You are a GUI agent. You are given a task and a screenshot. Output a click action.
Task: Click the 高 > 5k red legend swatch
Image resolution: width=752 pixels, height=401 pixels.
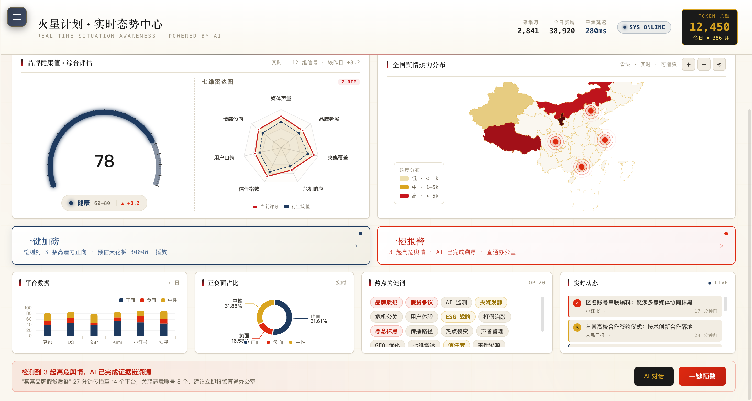pyautogui.click(x=404, y=196)
